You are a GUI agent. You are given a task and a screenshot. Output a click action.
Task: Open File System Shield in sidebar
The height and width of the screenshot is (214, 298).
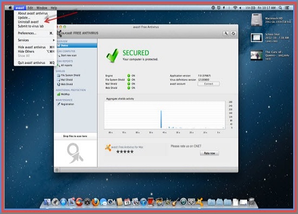tap(70, 75)
